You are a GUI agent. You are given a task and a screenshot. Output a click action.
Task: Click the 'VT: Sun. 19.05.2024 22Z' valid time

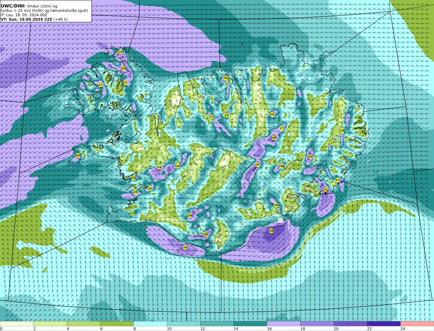[26, 19]
